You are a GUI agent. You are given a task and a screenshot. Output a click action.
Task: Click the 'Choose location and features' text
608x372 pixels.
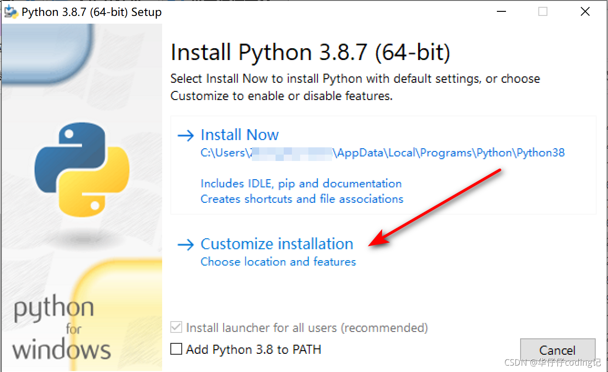point(278,261)
